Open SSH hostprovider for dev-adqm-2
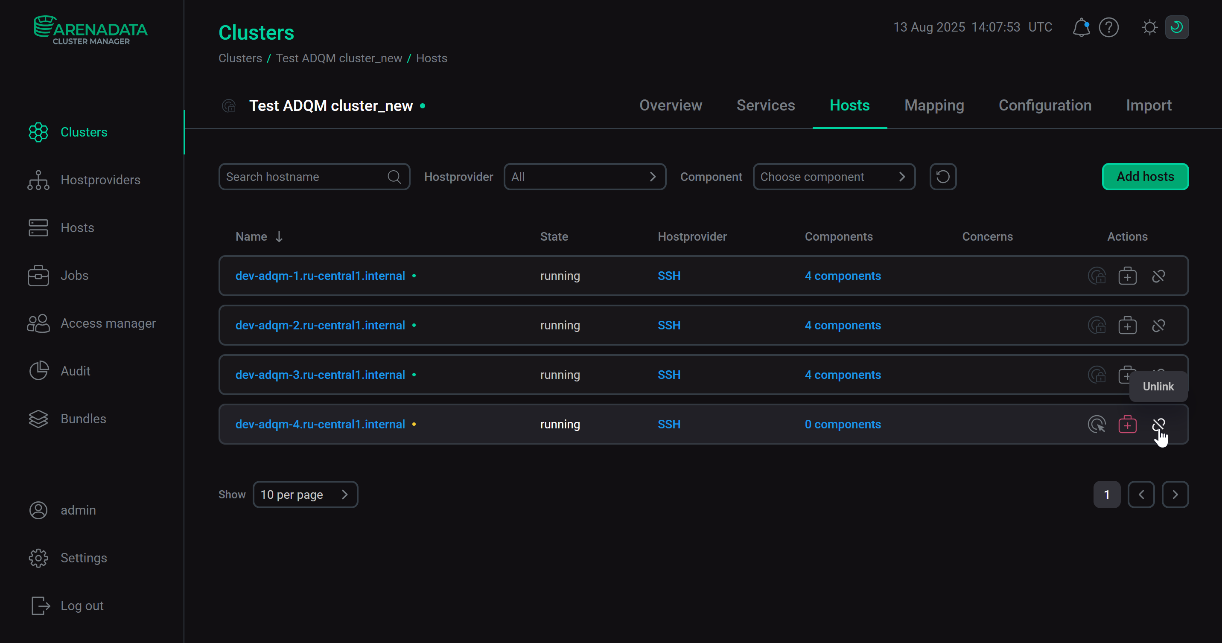 pyautogui.click(x=669, y=325)
